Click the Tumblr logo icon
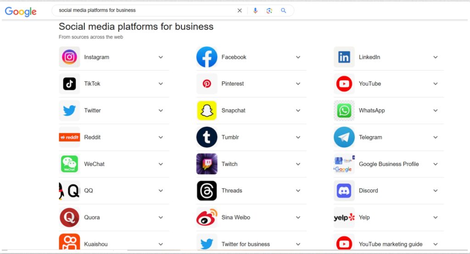The height and width of the screenshot is (254, 470). tap(207, 137)
